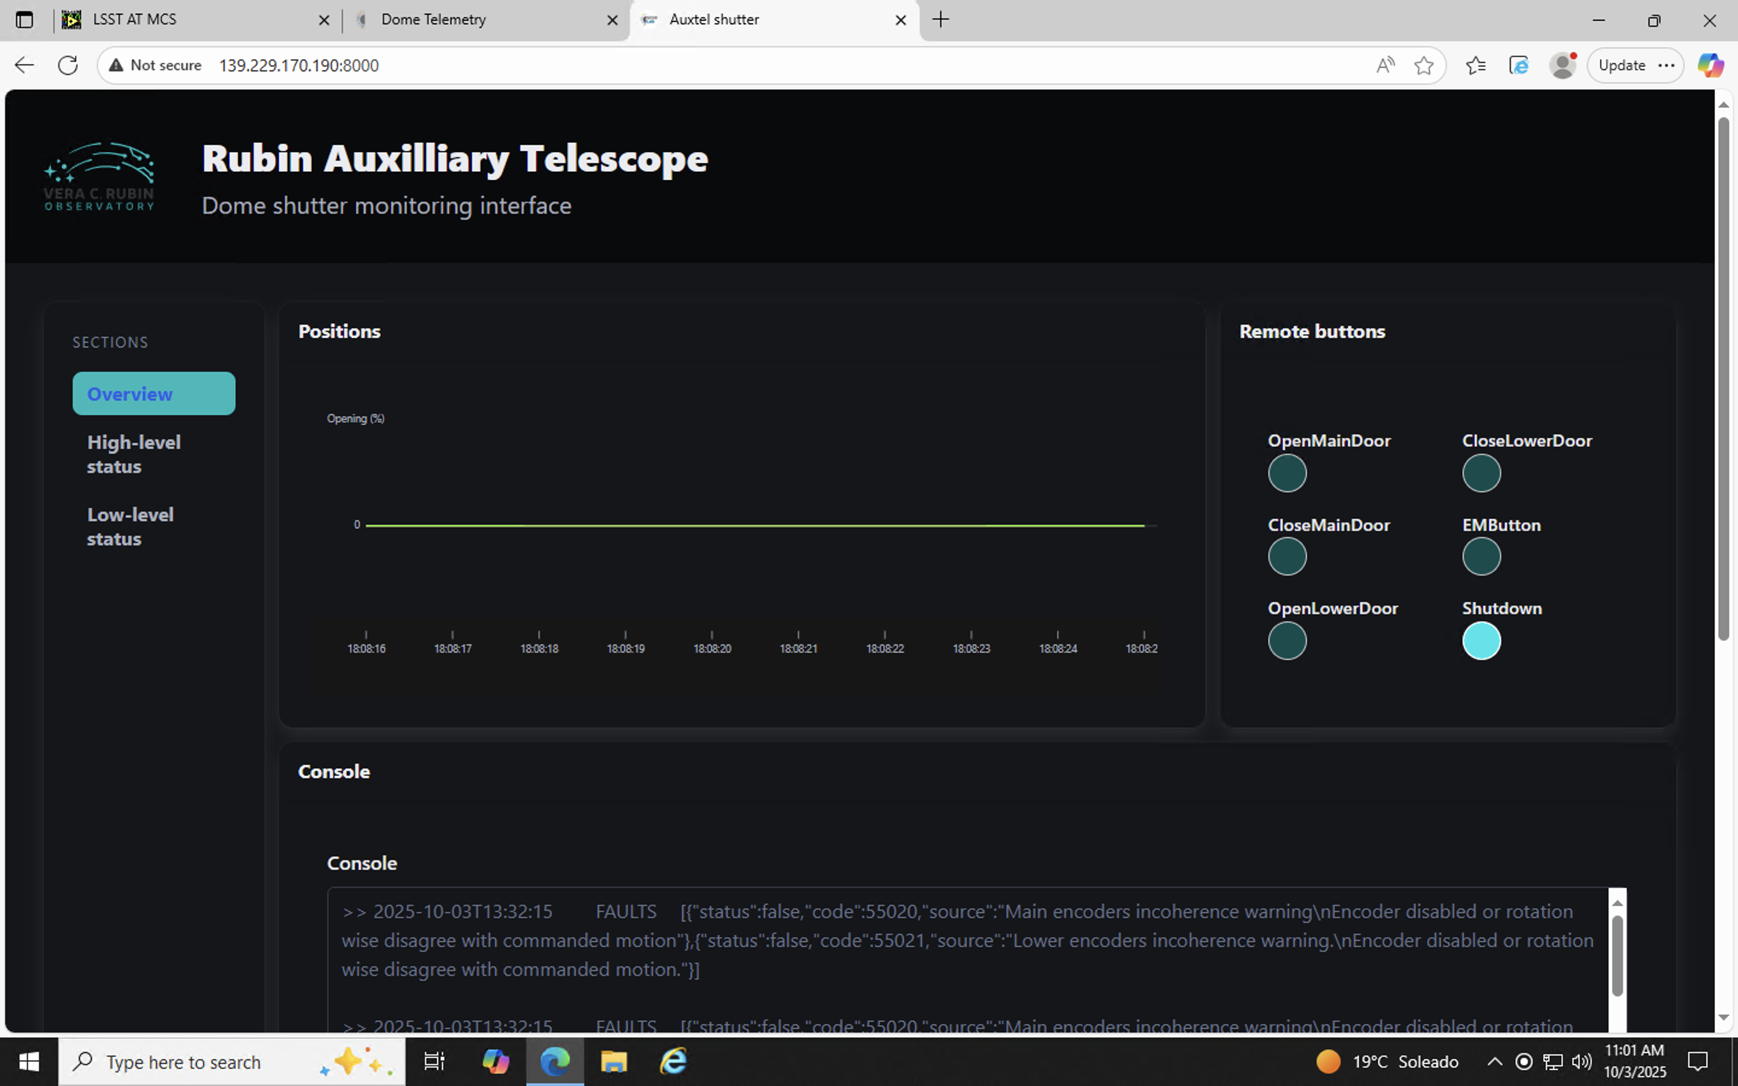Open the High-level status section
The image size is (1738, 1086).
coord(135,454)
